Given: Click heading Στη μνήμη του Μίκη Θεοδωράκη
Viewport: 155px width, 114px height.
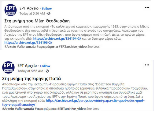Looking at the screenshot, I should click(x=37, y=21).
